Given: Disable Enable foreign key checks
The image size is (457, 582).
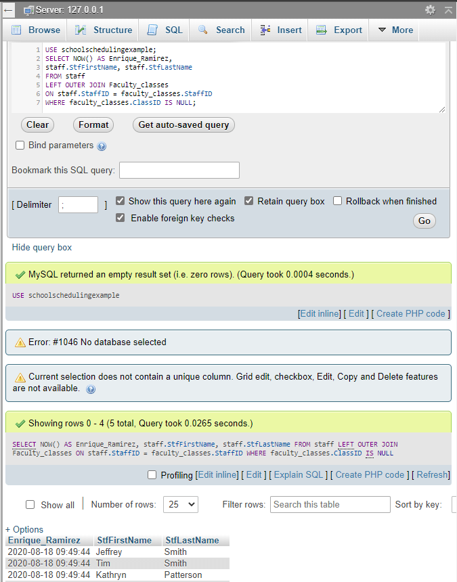Looking at the screenshot, I should pyautogui.click(x=120, y=217).
